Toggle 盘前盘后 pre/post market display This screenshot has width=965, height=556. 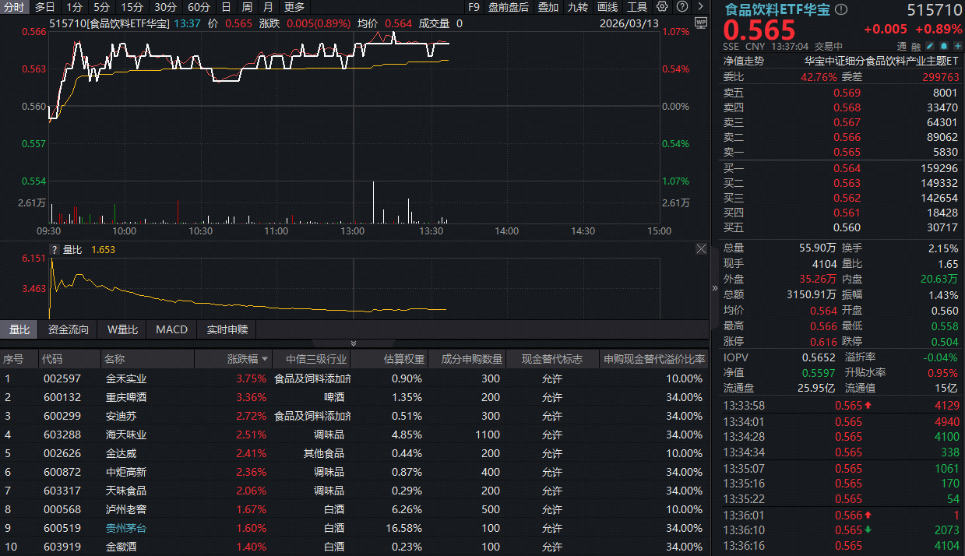click(x=507, y=6)
